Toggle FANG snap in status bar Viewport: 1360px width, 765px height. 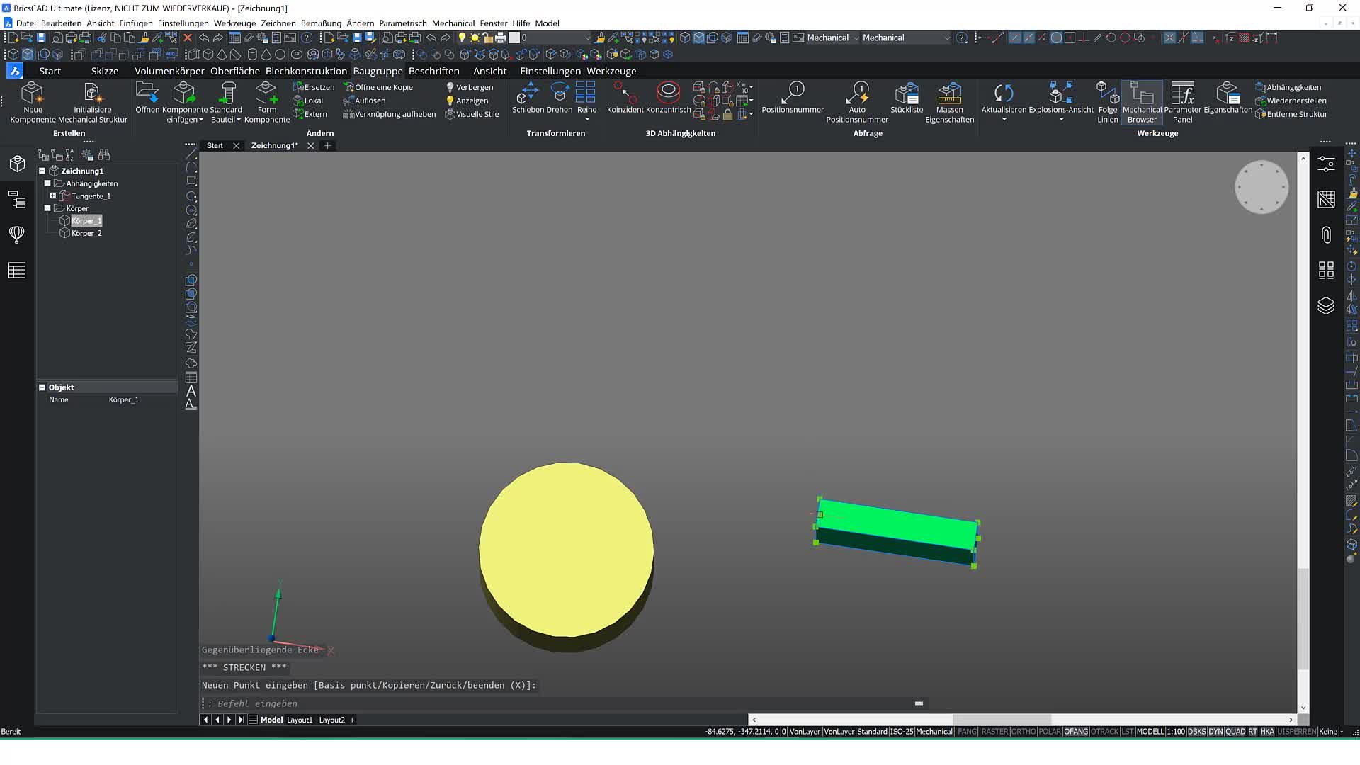967,732
